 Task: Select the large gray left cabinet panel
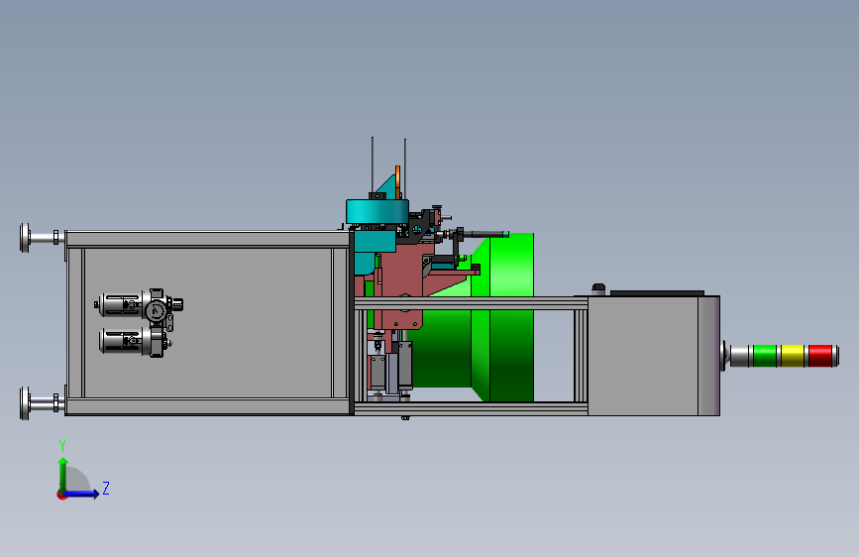coord(208,323)
